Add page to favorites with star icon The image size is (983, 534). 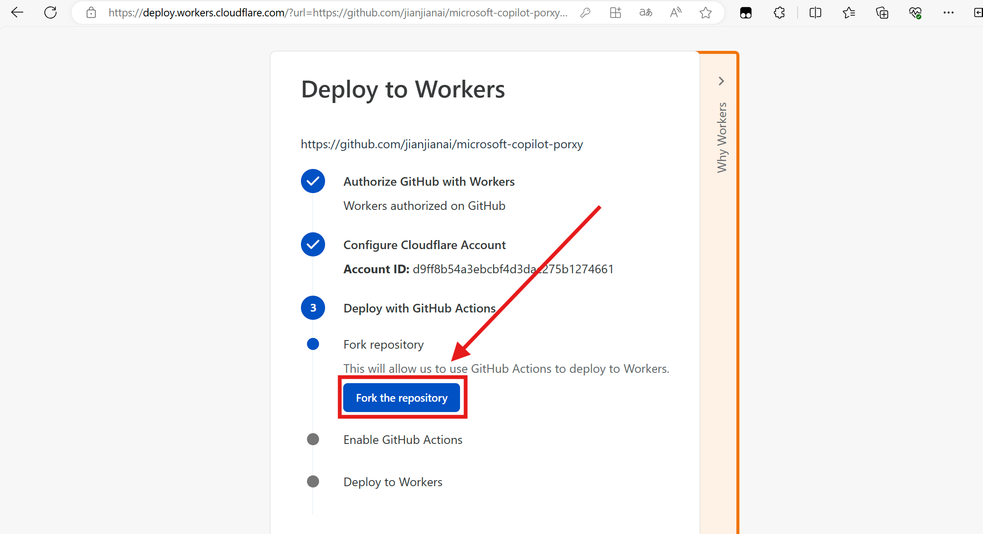[x=705, y=13]
